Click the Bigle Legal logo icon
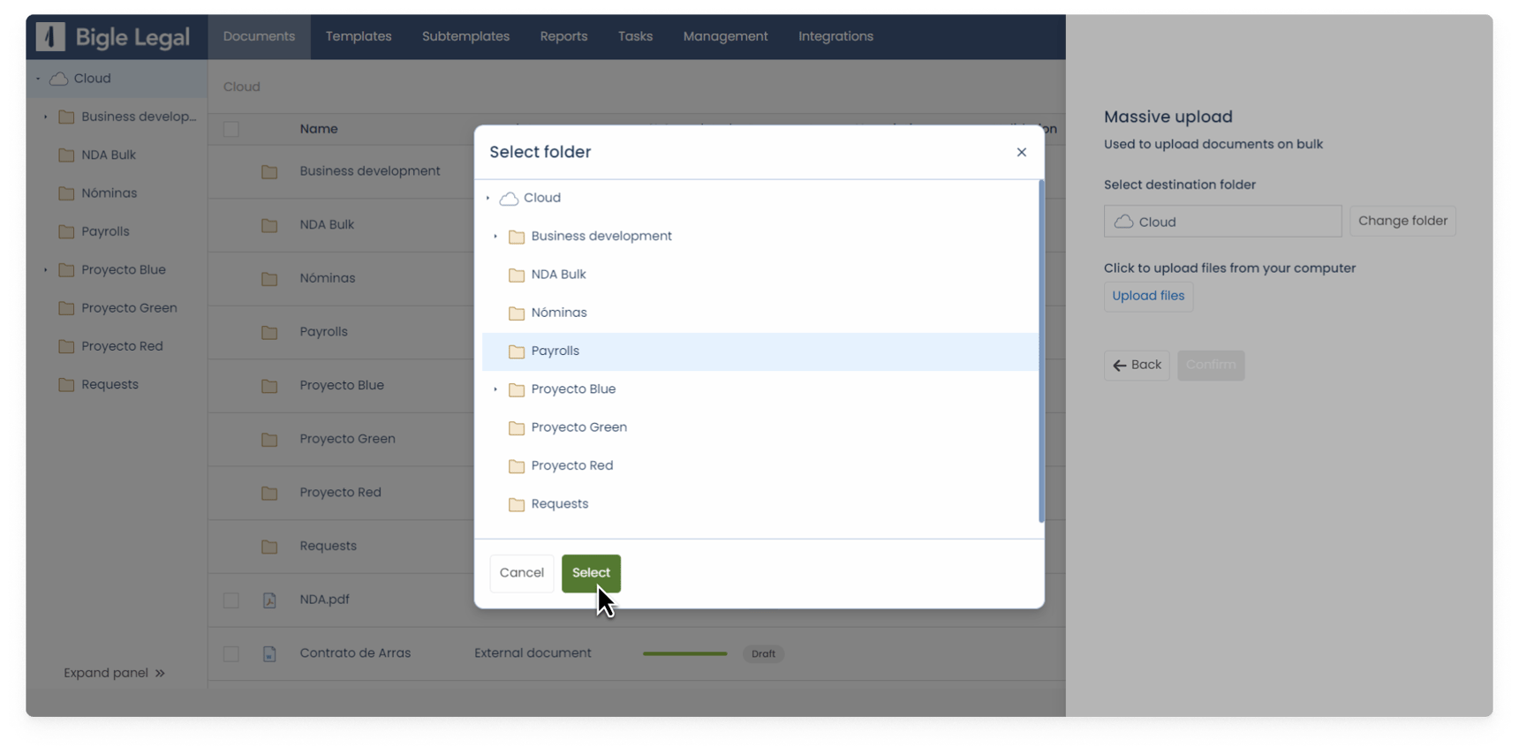 (50, 36)
